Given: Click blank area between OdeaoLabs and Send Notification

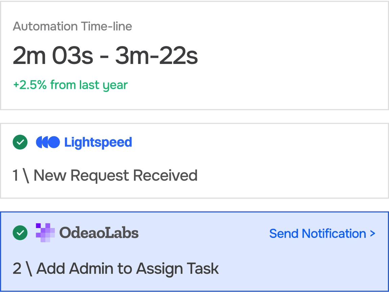Looking at the screenshot, I should click(x=203, y=233).
